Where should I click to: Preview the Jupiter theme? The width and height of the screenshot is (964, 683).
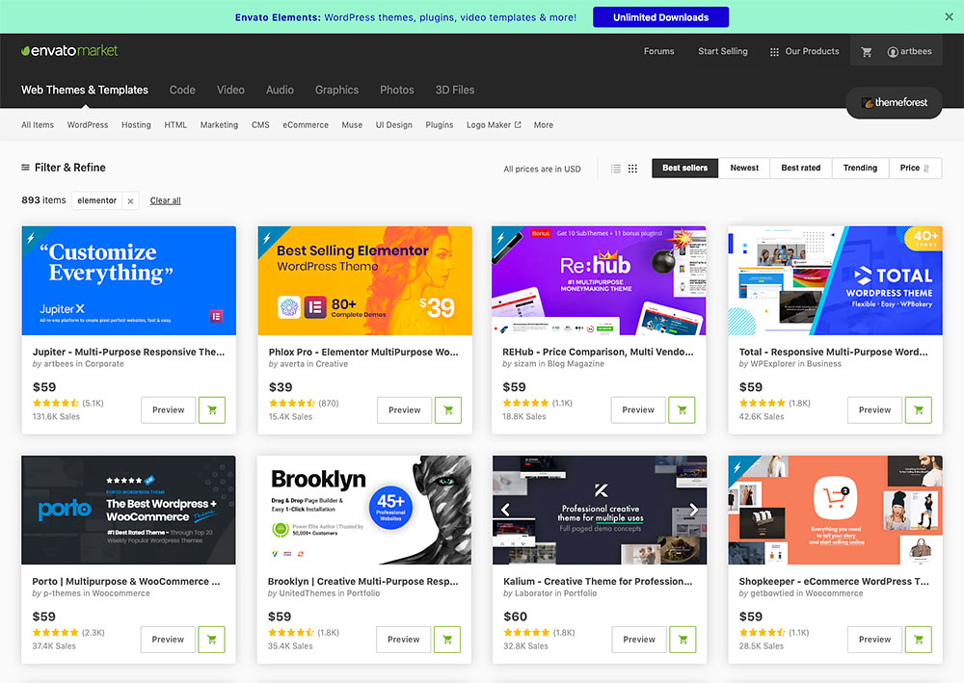(x=168, y=410)
